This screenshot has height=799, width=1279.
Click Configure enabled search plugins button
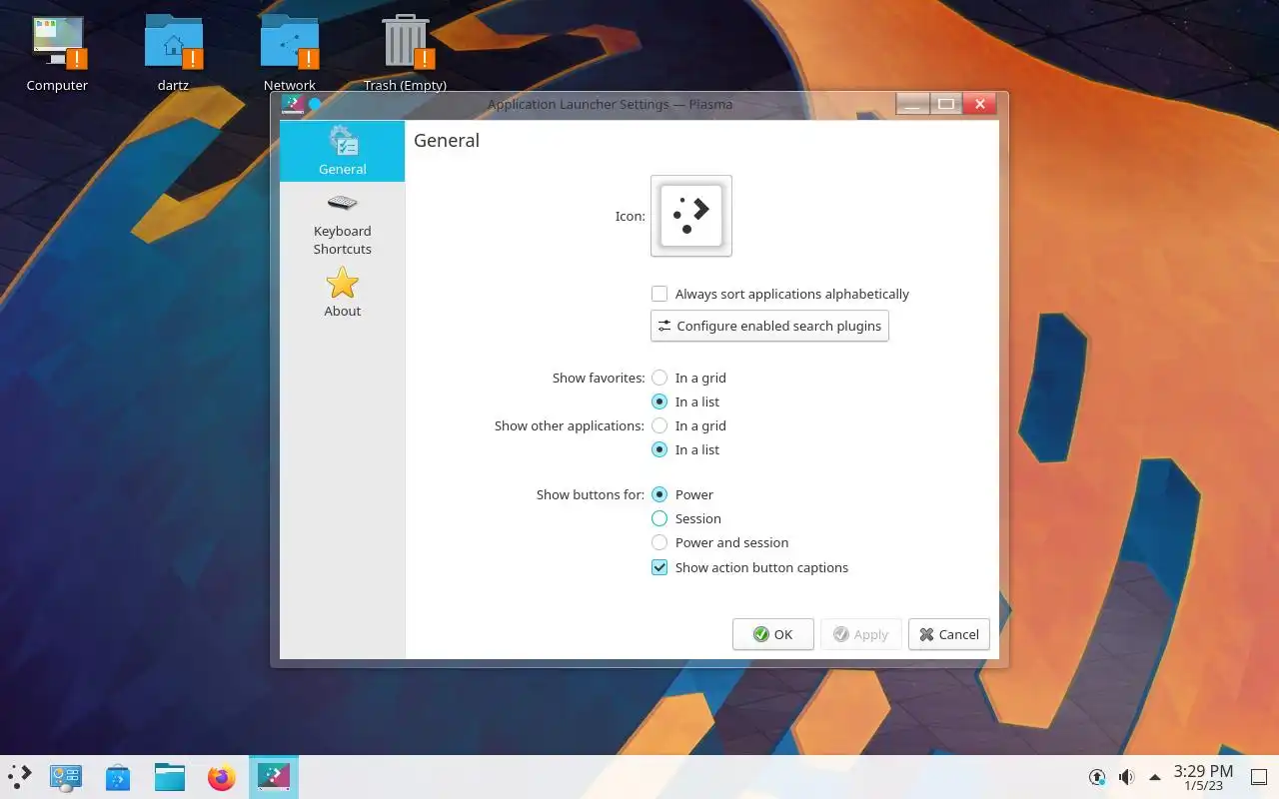pyautogui.click(x=769, y=326)
